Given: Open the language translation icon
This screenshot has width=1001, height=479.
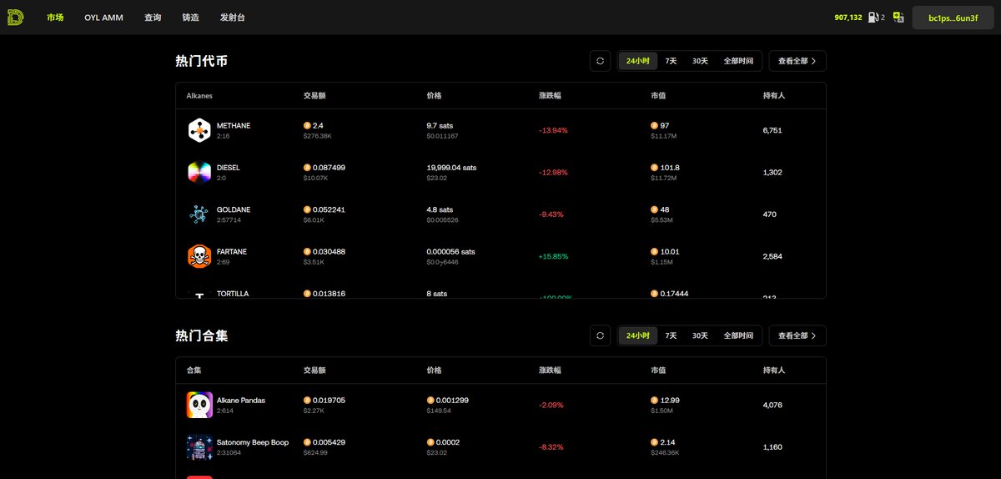Looking at the screenshot, I should click(x=898, y=18).
